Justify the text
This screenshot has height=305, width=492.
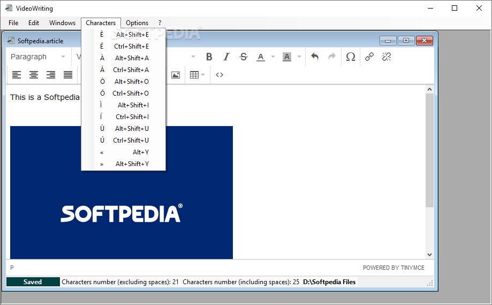pyautogui.click(x=68, y=75)
